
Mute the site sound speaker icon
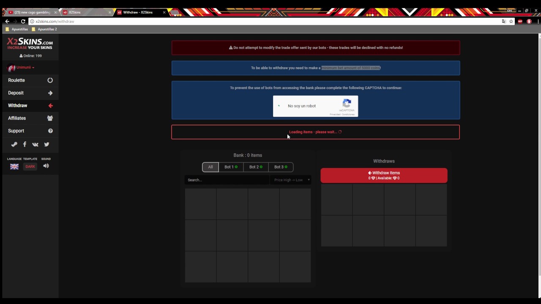coord(46,166)
